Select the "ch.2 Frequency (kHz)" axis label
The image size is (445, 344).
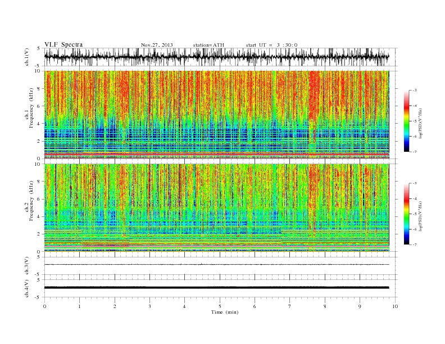[29, 201]
